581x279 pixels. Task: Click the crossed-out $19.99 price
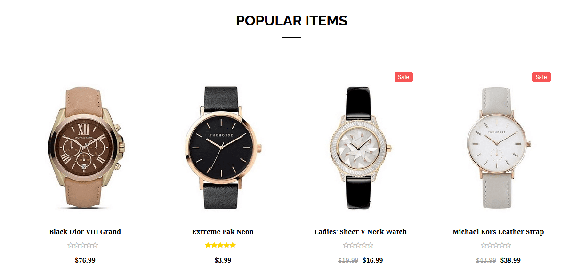pyautogui.click(x=348, y=260)
